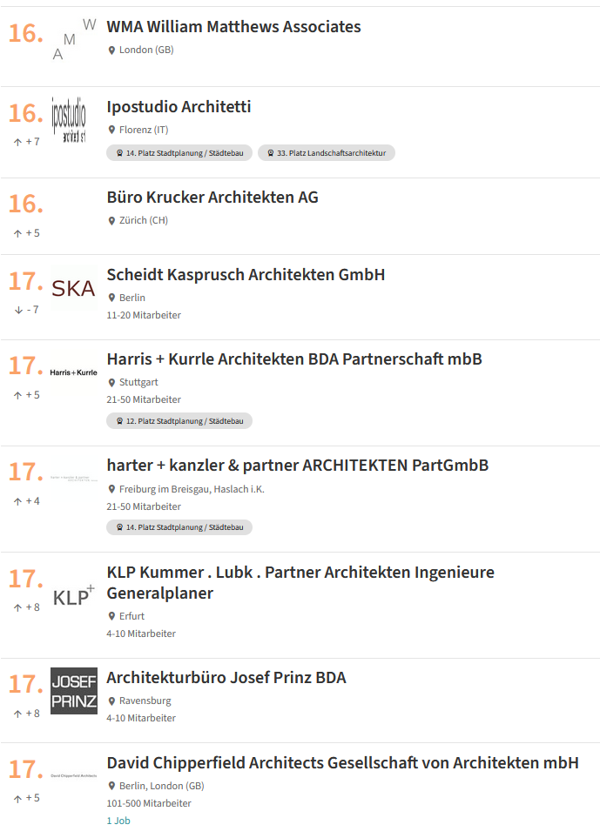Click the location pin icon next to Zürich (CH)

click(x=111, y=221)
